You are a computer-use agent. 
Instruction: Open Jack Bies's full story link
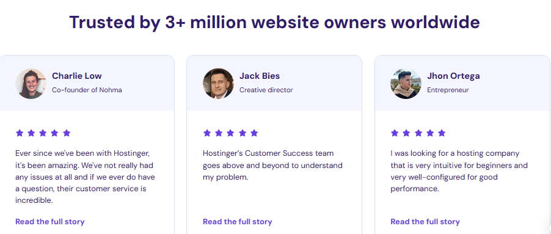(x=238, y=222)
